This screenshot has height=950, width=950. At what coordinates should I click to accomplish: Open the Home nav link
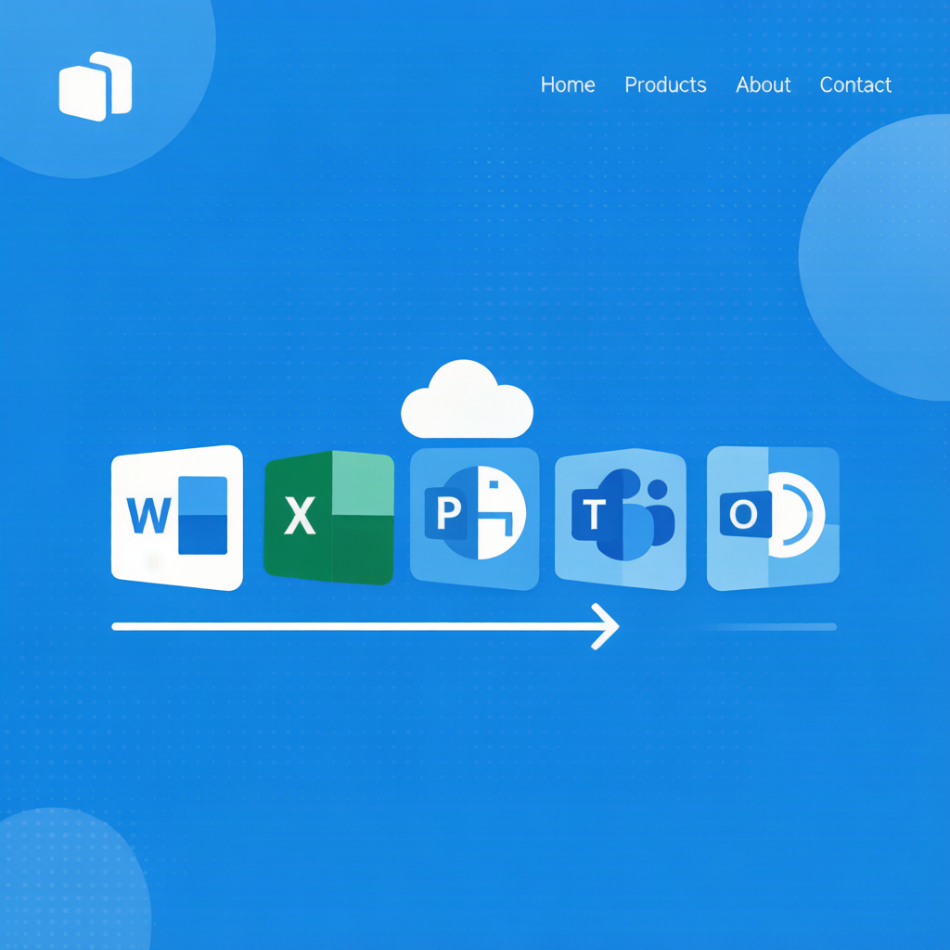(x=568, y=84)
